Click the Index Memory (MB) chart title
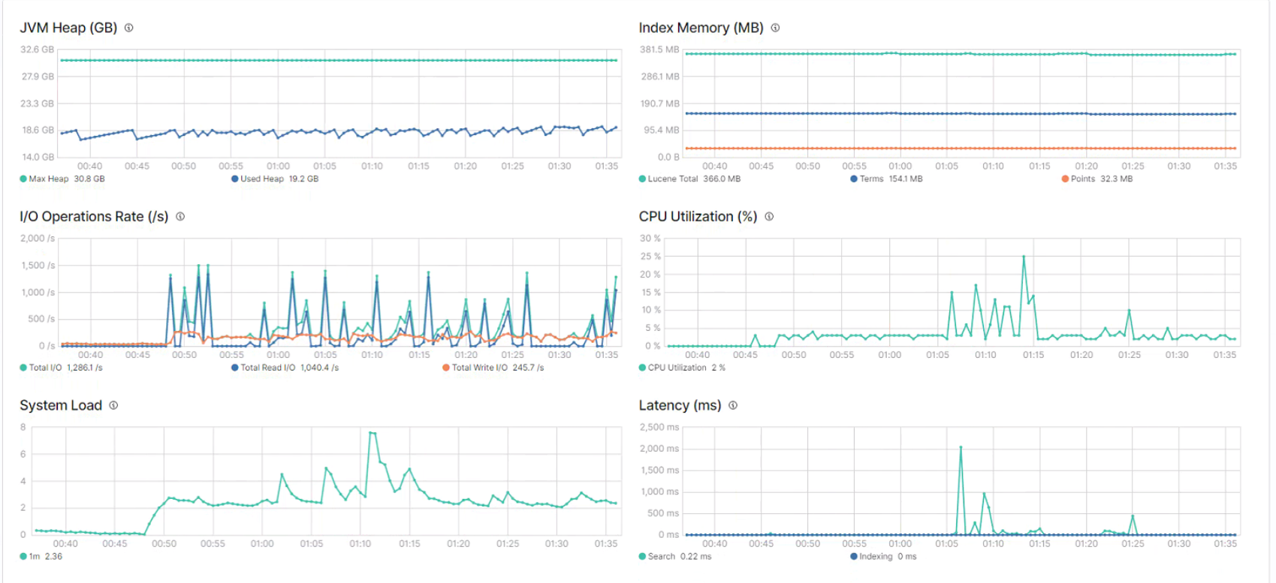 (701, 28)
